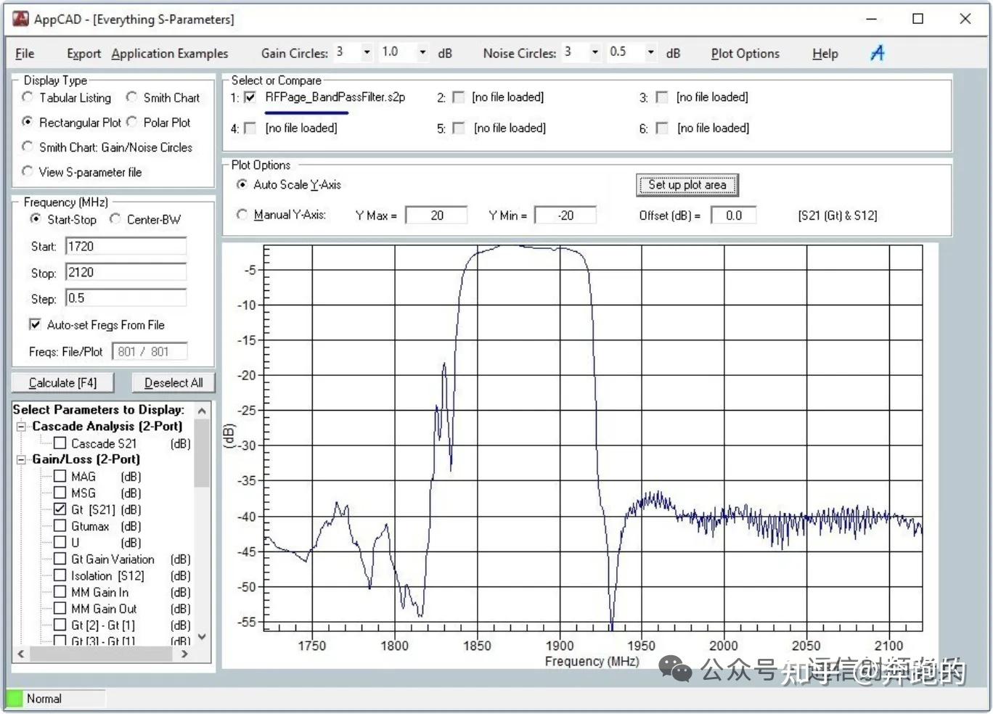This screenshot has height=714, width=993.
Task: Open the Gain Circles dB step dropdown
Action: 422,52
